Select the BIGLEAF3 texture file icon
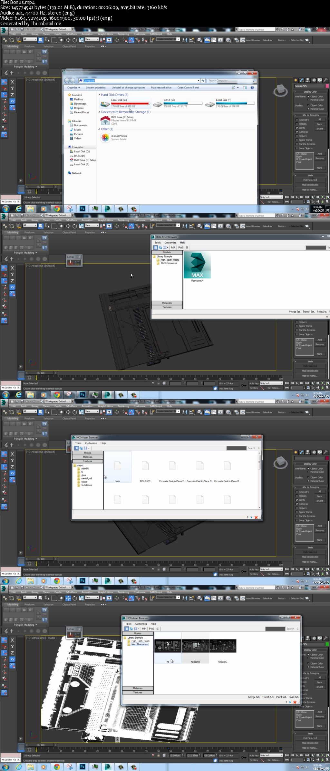The image size is (330, 771). [x=145, y=466]
